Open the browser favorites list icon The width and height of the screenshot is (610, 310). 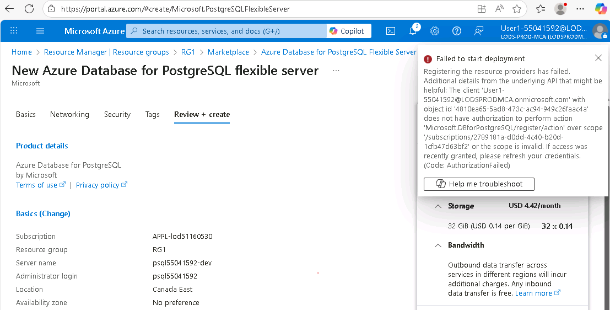pyautogui.click(x=541, y=9)
